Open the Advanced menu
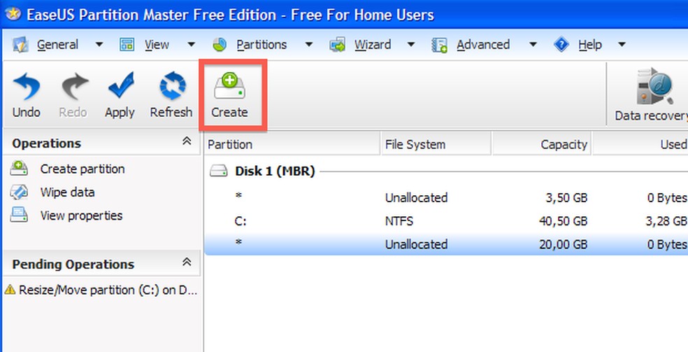688x352 pixels. point(482,45)
